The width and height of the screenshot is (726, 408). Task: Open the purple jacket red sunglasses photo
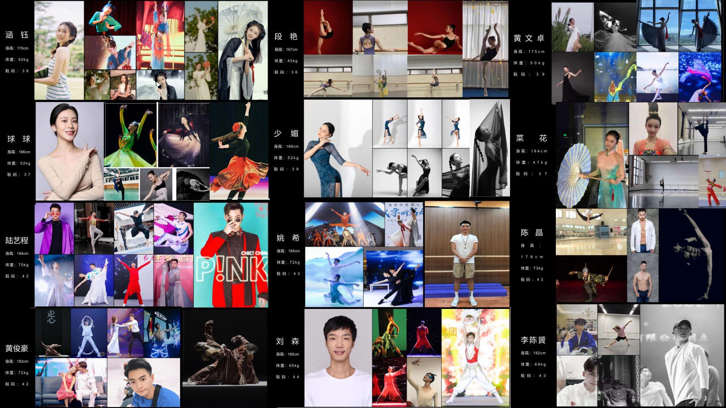point(54,228)
